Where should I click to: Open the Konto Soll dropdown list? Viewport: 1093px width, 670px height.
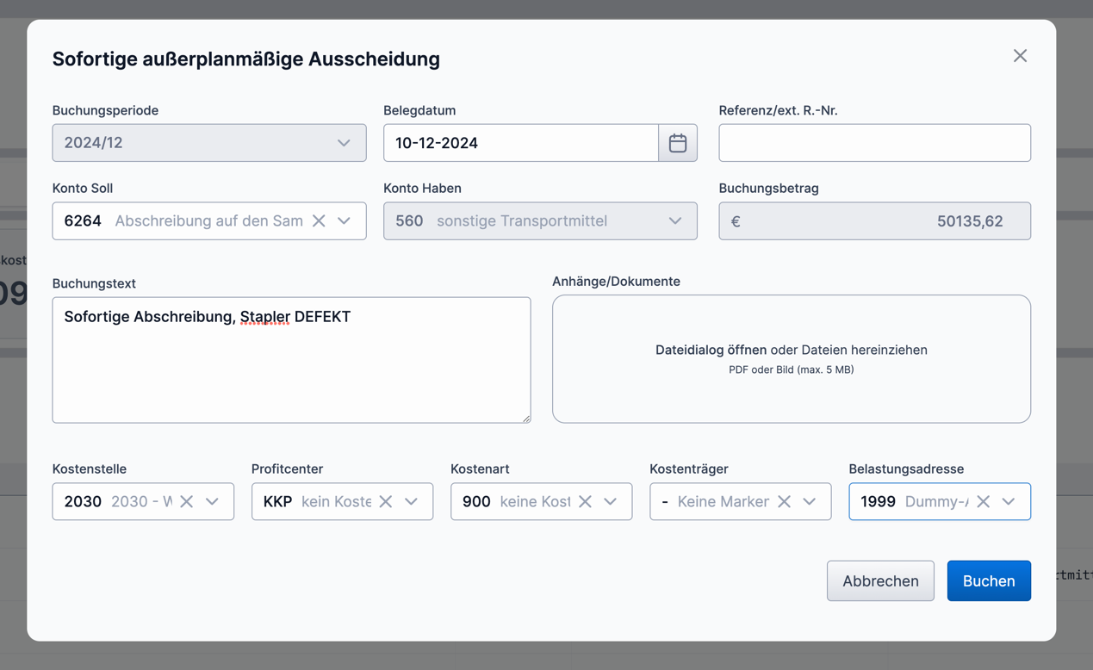pyautogui.click(x=345, y=220)
